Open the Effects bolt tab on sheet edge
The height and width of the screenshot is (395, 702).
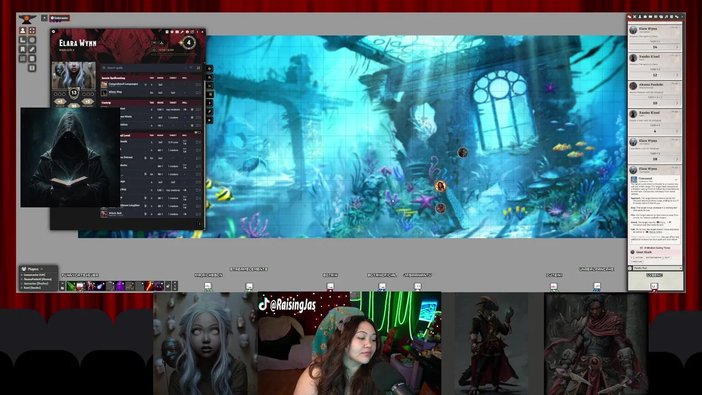209,103
